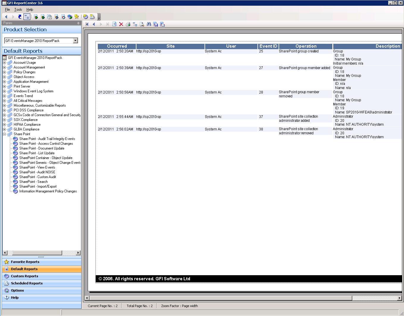Select the Events Trend tree item
This screenshot has height=316, width=404.
coord(23,96)
